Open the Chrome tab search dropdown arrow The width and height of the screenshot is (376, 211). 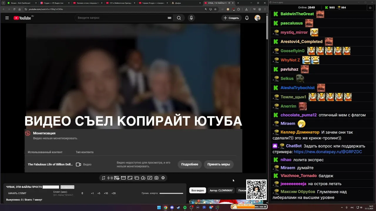pyautogui.click(x=3, y=3)
